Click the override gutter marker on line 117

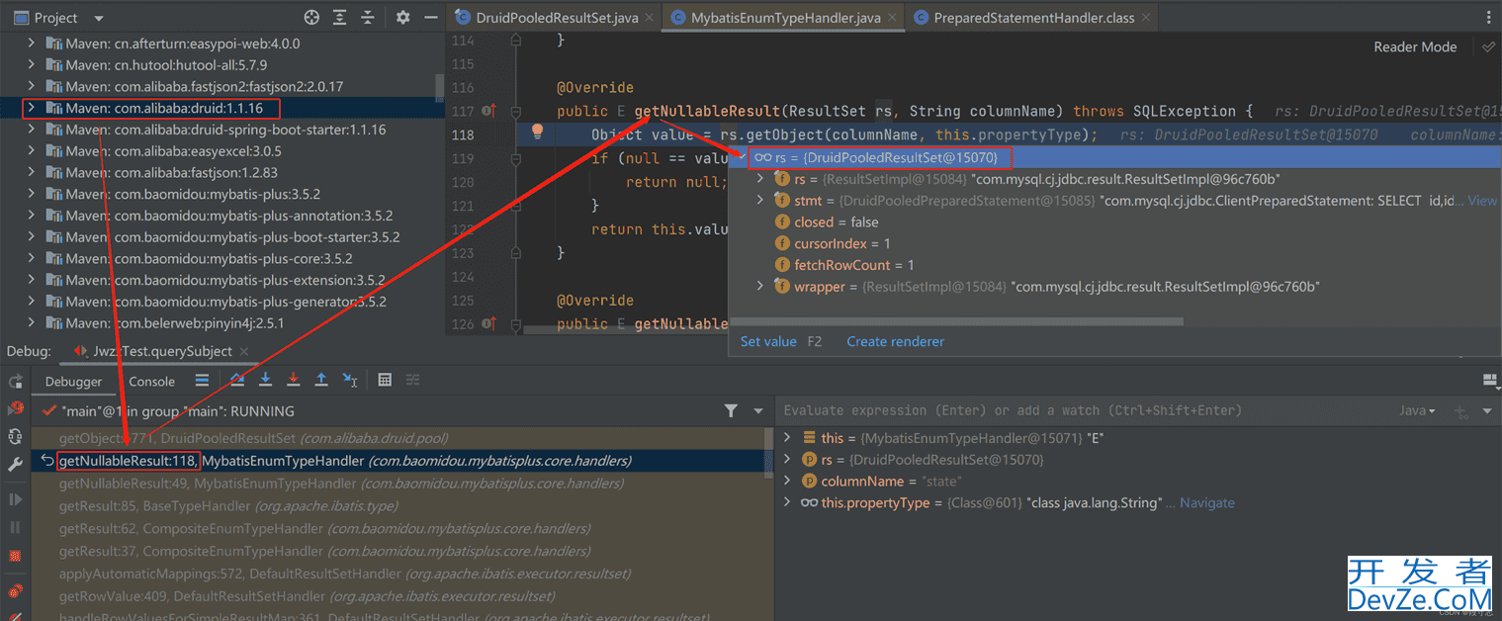488,111
